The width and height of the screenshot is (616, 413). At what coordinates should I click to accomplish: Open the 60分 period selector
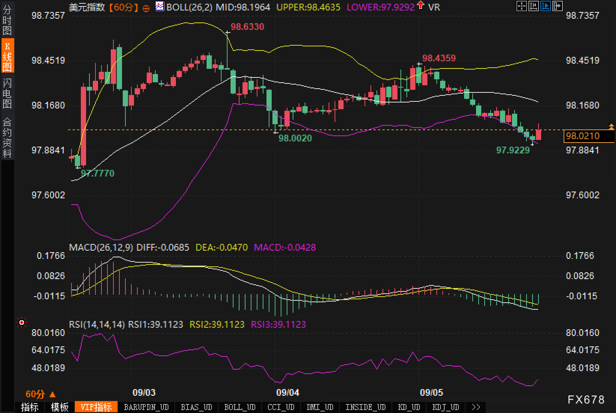click(x=40, y=394)
